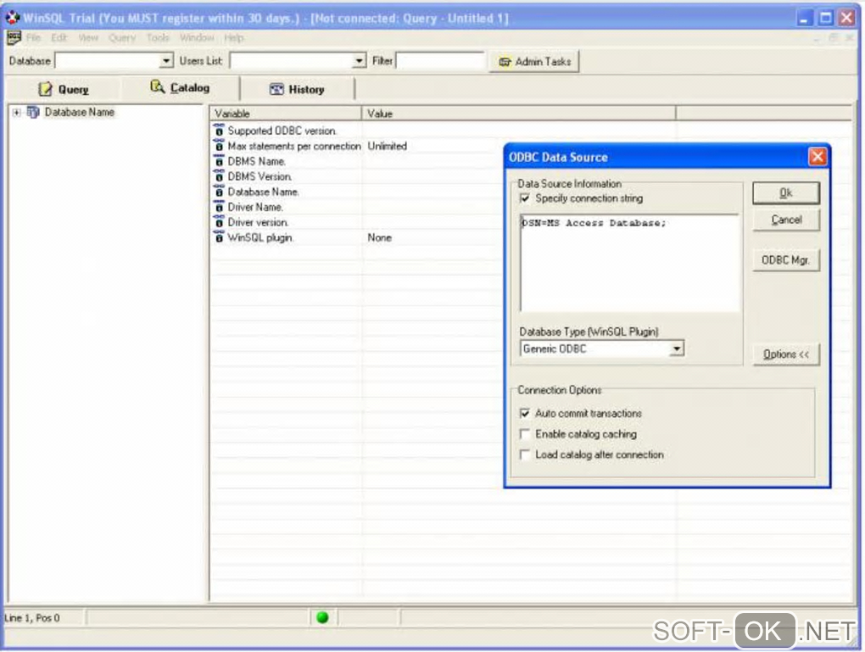Screen dimensions: 865x652
Task: Open the File menu
Action: click(x=33, y=37)
